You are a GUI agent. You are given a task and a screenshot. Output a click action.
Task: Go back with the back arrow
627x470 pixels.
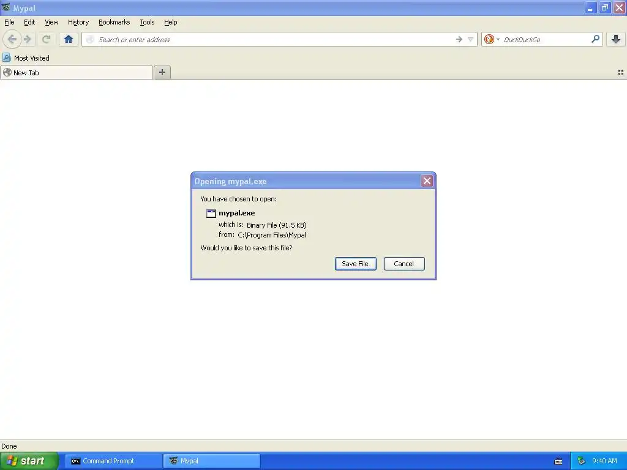(12, 39)
